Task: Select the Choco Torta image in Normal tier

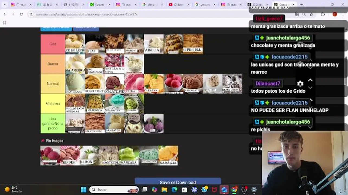Action: click(x=95, y=84)
